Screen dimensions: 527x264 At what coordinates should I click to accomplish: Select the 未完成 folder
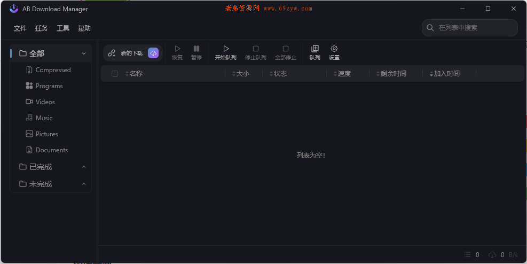(x=51, y=184)
